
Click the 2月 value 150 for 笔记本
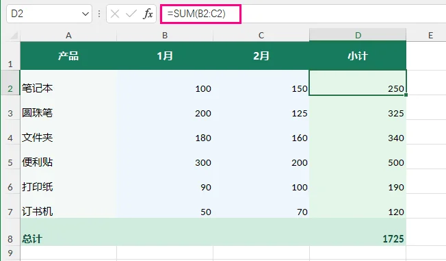[261, 83]
